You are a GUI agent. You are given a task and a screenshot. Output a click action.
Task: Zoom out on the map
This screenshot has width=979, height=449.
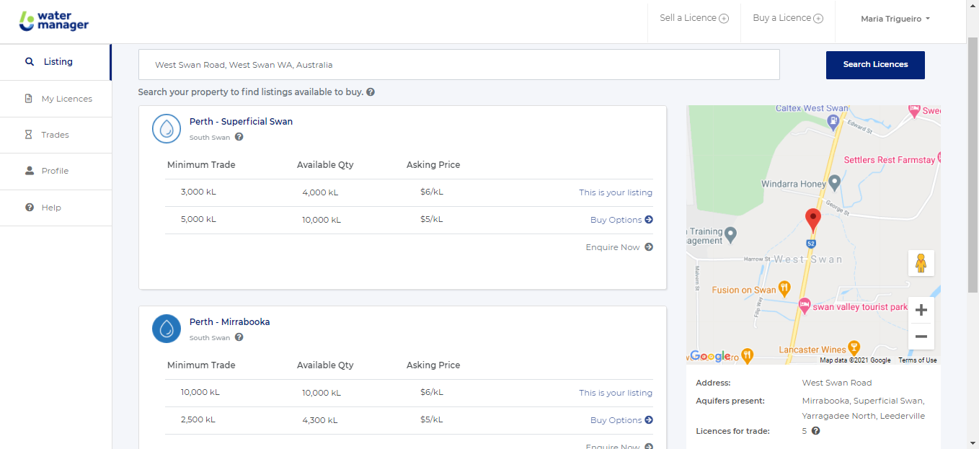[921, 337]
